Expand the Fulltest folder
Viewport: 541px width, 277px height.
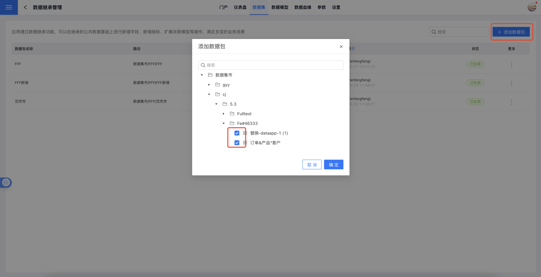click(224, 114)
